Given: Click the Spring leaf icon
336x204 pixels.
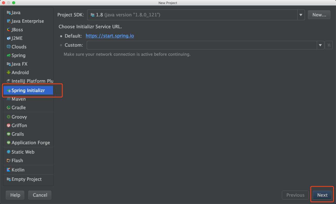Looking at the screenshot, I should click(9, 55).
